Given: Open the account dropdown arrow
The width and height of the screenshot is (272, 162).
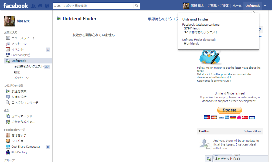Looking at the screenshot, I should tap(265, 6).
